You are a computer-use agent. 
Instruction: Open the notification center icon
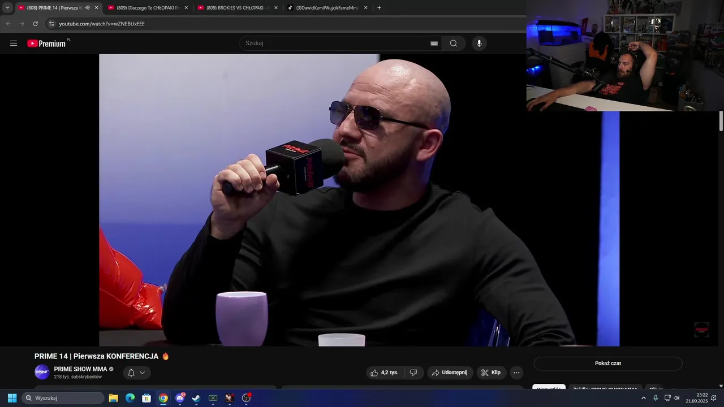click(x=714, y=398)
